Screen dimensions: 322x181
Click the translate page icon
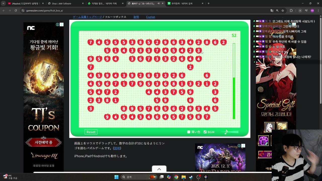[x=272, y=11]
